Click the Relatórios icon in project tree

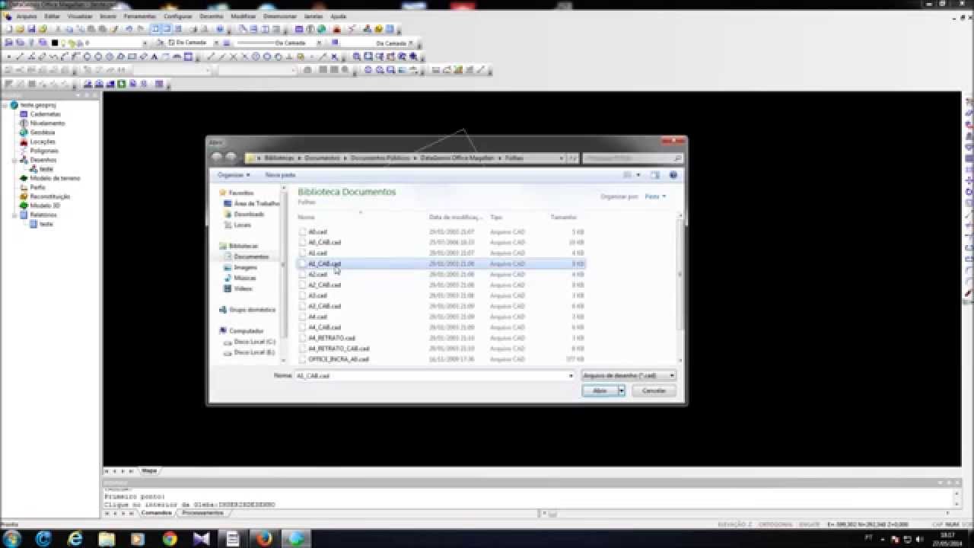[24, 215]
